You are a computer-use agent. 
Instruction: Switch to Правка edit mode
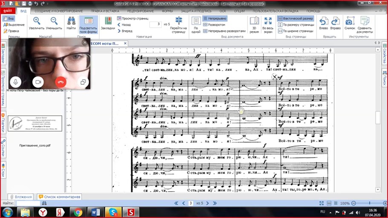pyautogui.click(x=11, y=31)
